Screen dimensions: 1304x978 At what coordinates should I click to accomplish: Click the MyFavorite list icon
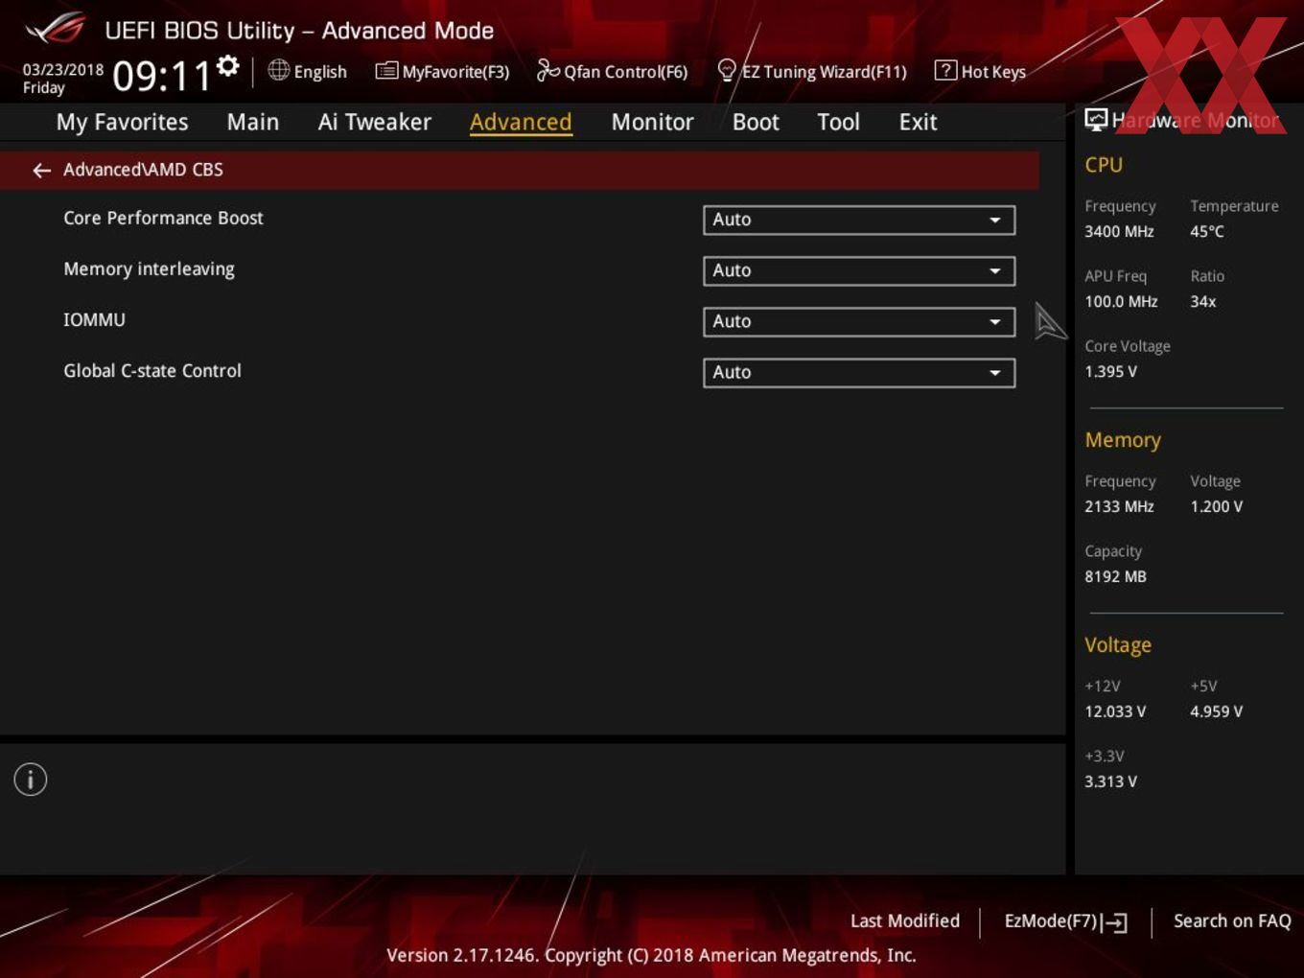386,71
